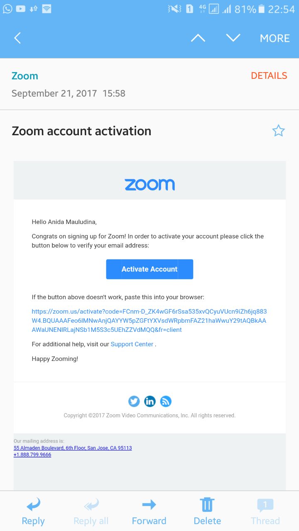Reply to this email
Screen dimensions: 299x531
click(33, 512)
